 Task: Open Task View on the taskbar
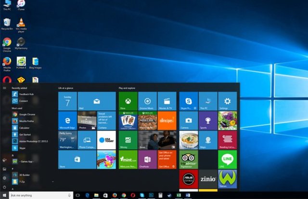click(78, 195)
